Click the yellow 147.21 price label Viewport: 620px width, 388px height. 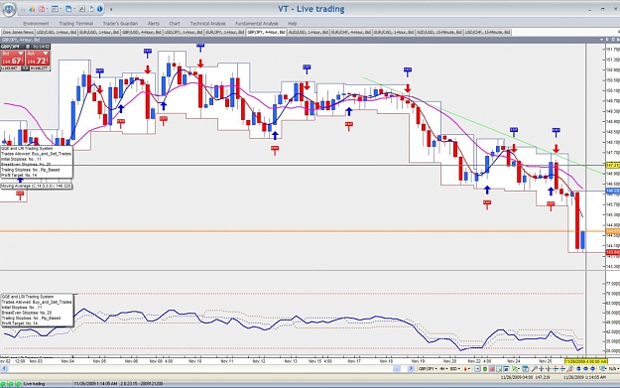coord(613,165)
